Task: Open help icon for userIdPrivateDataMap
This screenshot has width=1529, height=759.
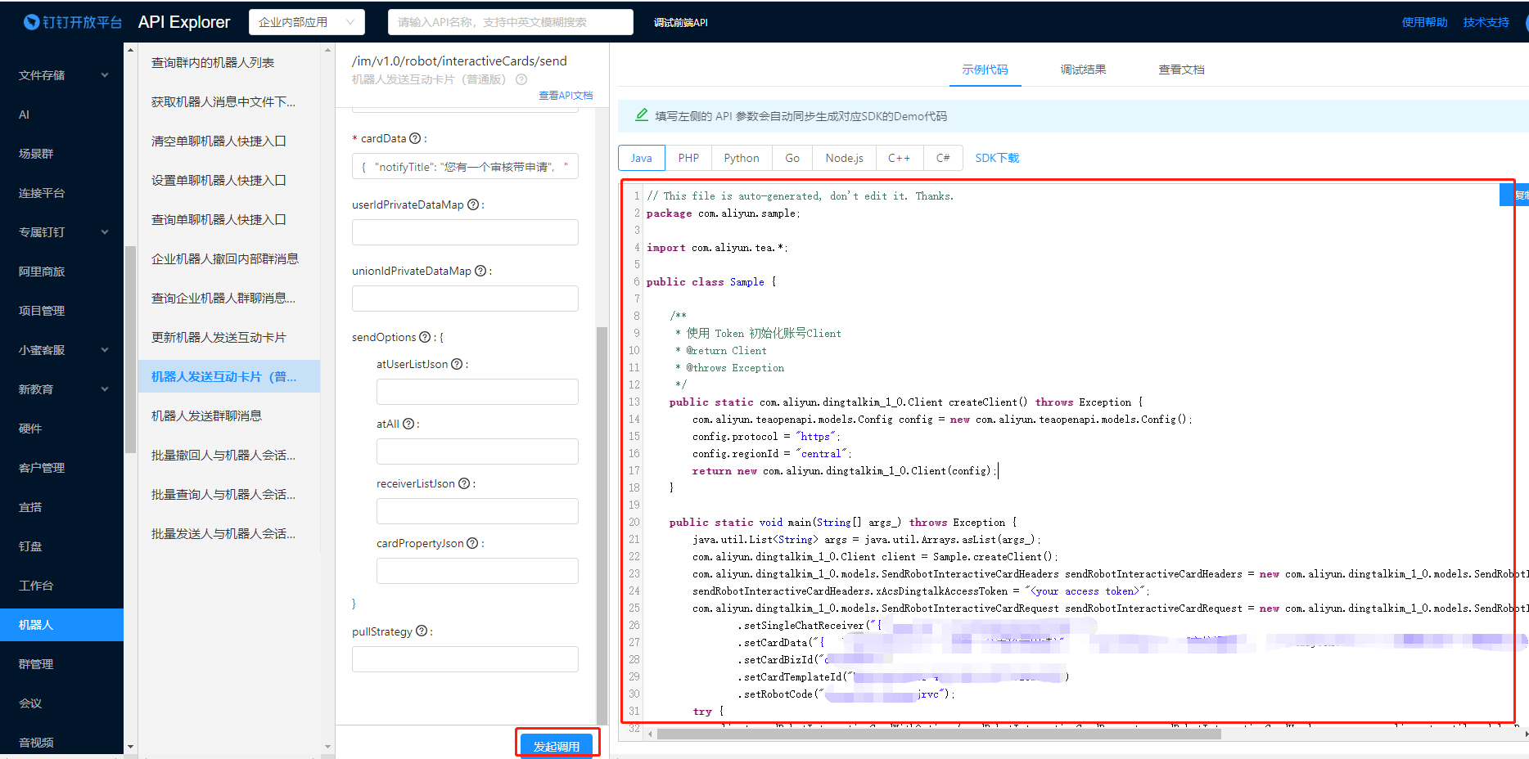Action: coord(473,204)
